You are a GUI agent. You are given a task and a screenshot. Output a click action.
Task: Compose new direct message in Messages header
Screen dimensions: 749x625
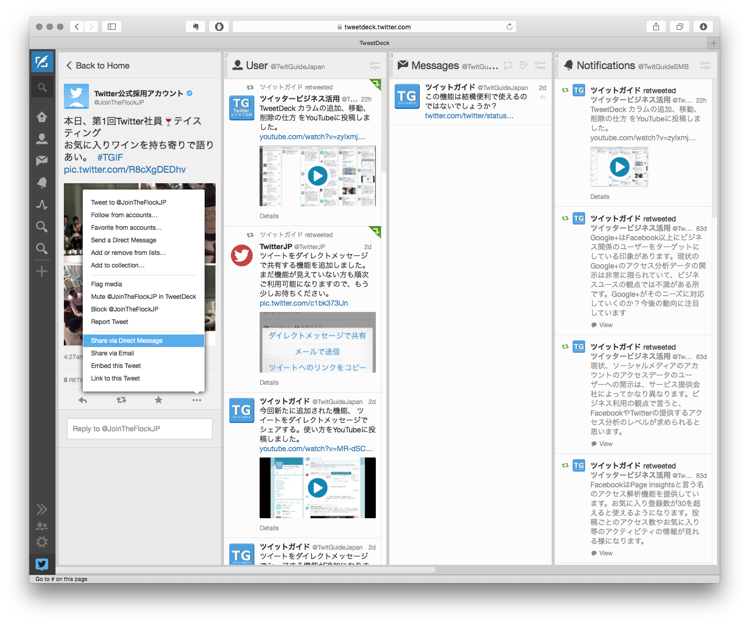point(508,65)
